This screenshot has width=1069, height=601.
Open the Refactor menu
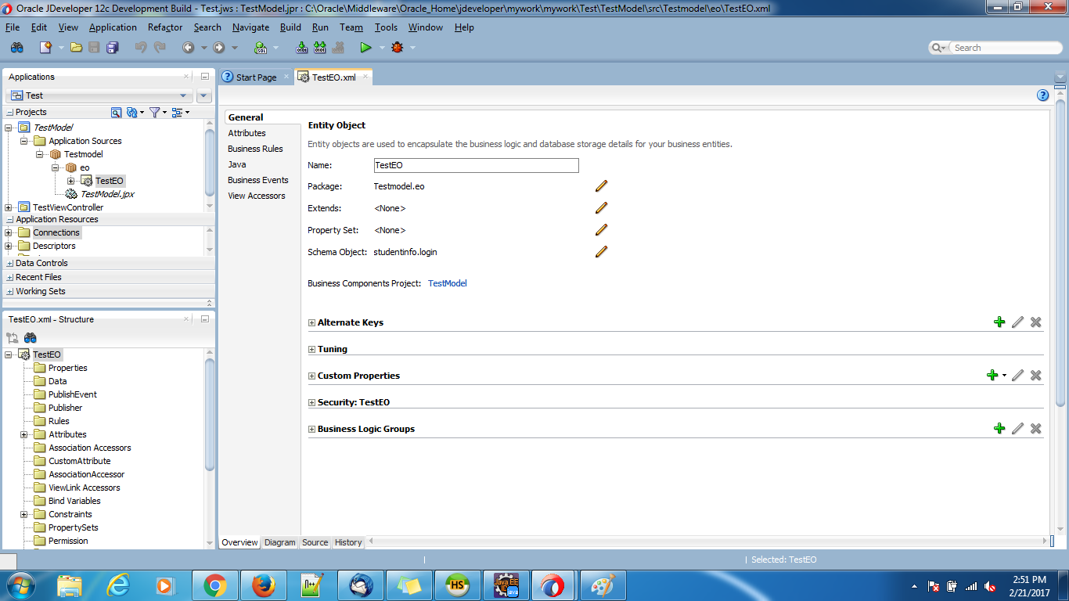coord(164,27)
